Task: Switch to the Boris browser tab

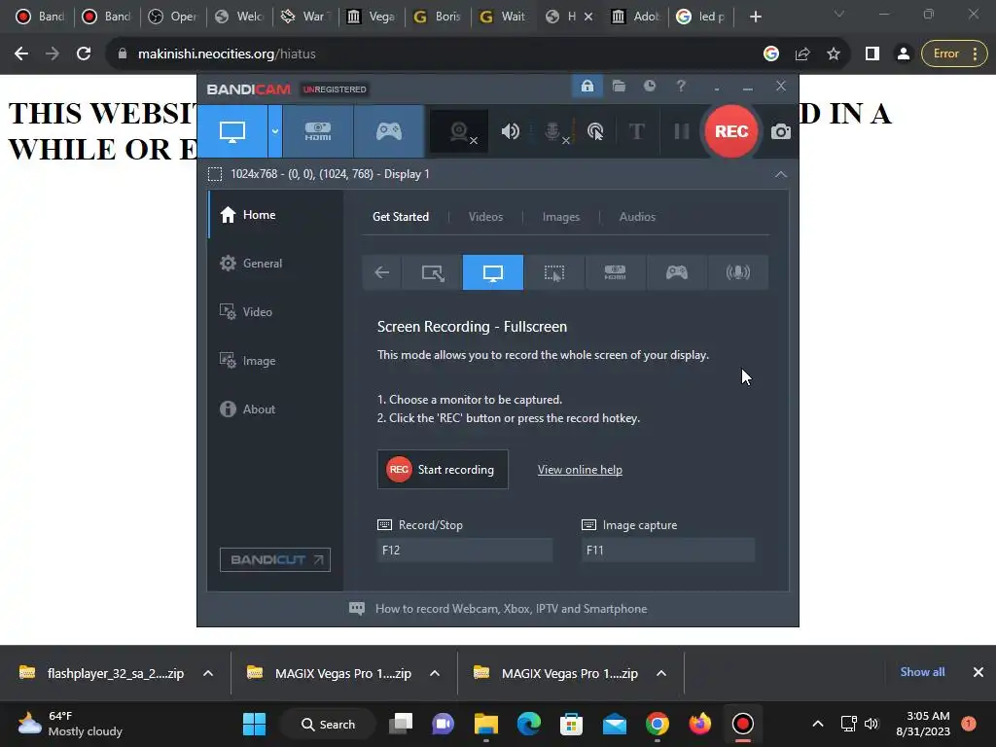Action: (438, 17)
